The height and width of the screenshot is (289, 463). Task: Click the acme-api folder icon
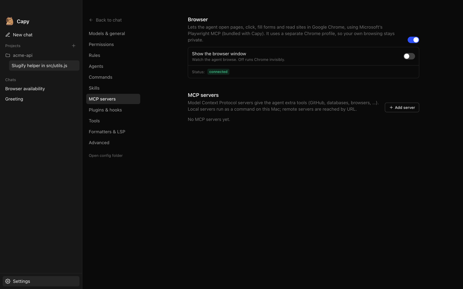coord(8,55)
